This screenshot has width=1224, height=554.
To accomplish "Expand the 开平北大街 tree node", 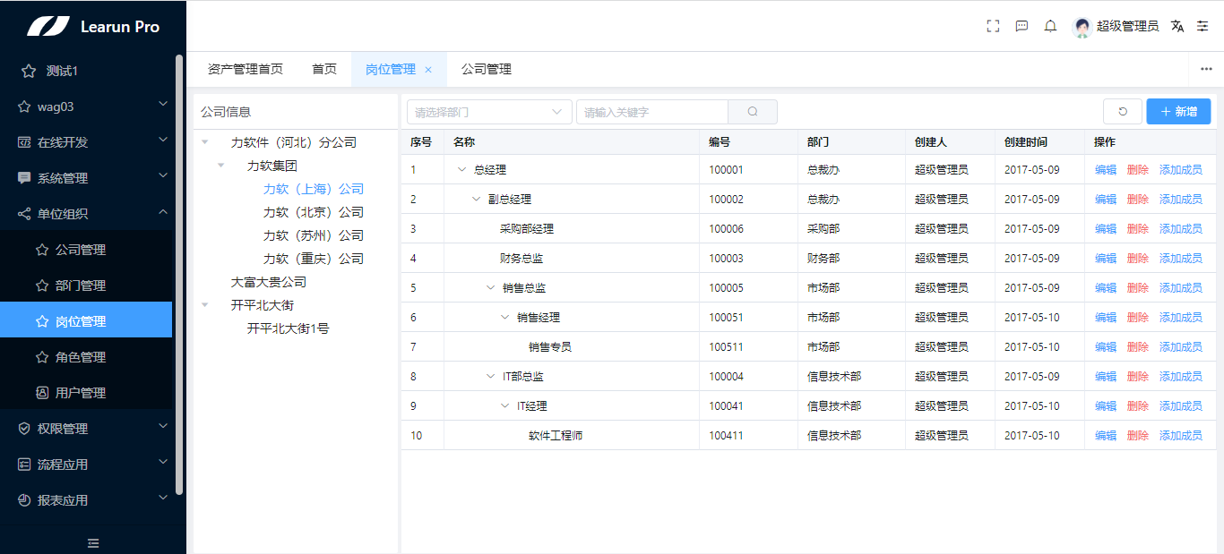I will coord(203,303).
